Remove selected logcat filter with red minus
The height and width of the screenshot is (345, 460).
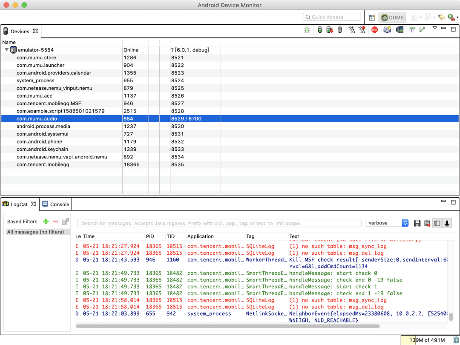pyautogui.click(x=56, y=221)
